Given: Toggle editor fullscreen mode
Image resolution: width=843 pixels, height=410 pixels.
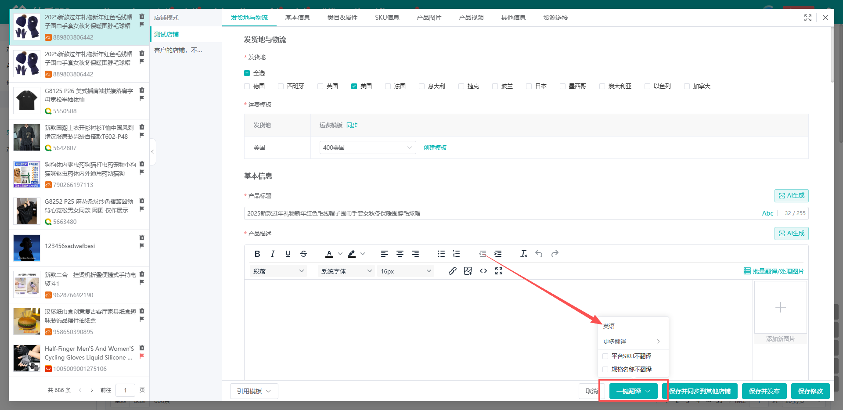Looking at the screenshot, I should pos(499,271).
